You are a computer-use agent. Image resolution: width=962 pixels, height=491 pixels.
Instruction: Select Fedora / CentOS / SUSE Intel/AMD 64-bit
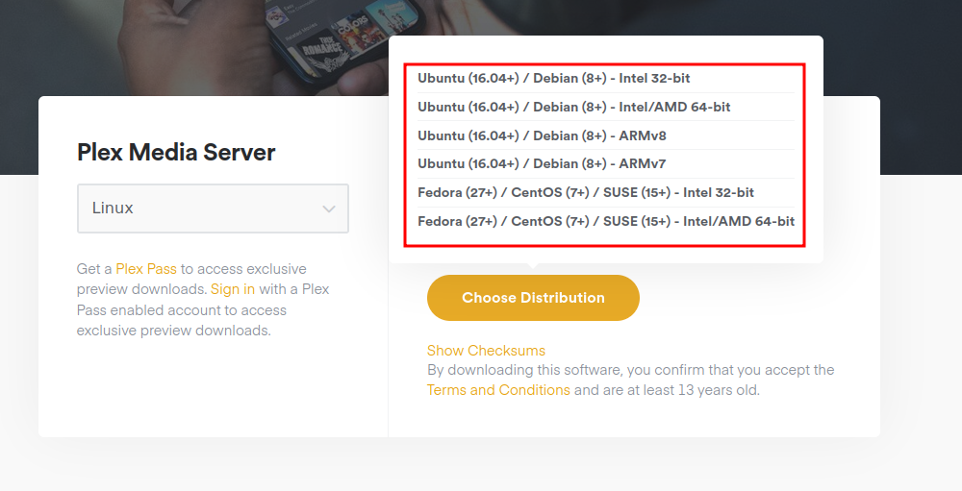pyautogui.click(x=605, y=221)
